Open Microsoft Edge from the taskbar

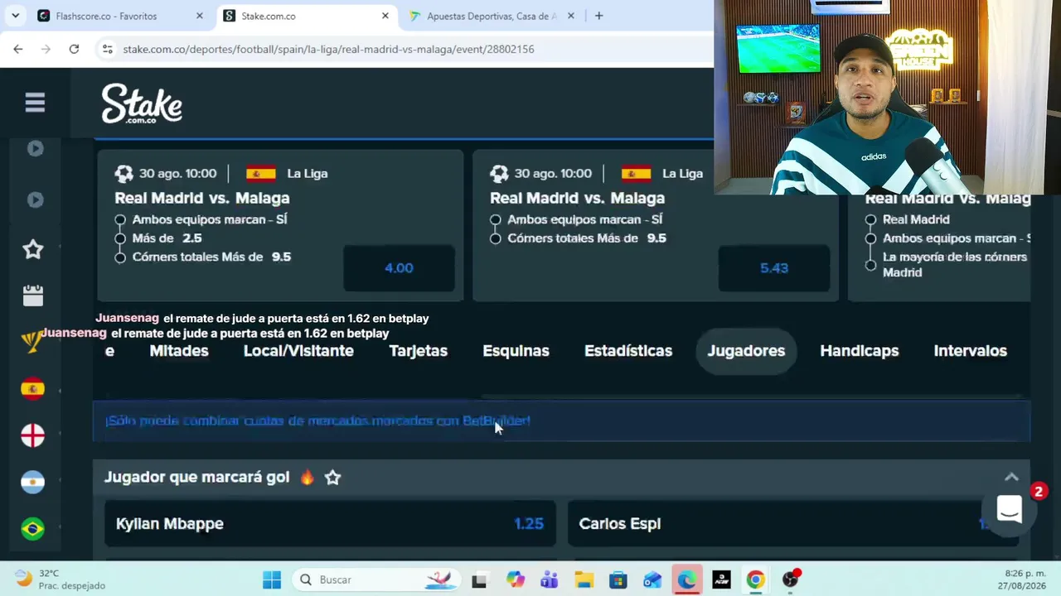[x=686, y=579]
